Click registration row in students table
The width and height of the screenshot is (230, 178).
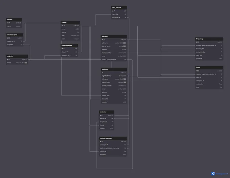coord(114,76)
